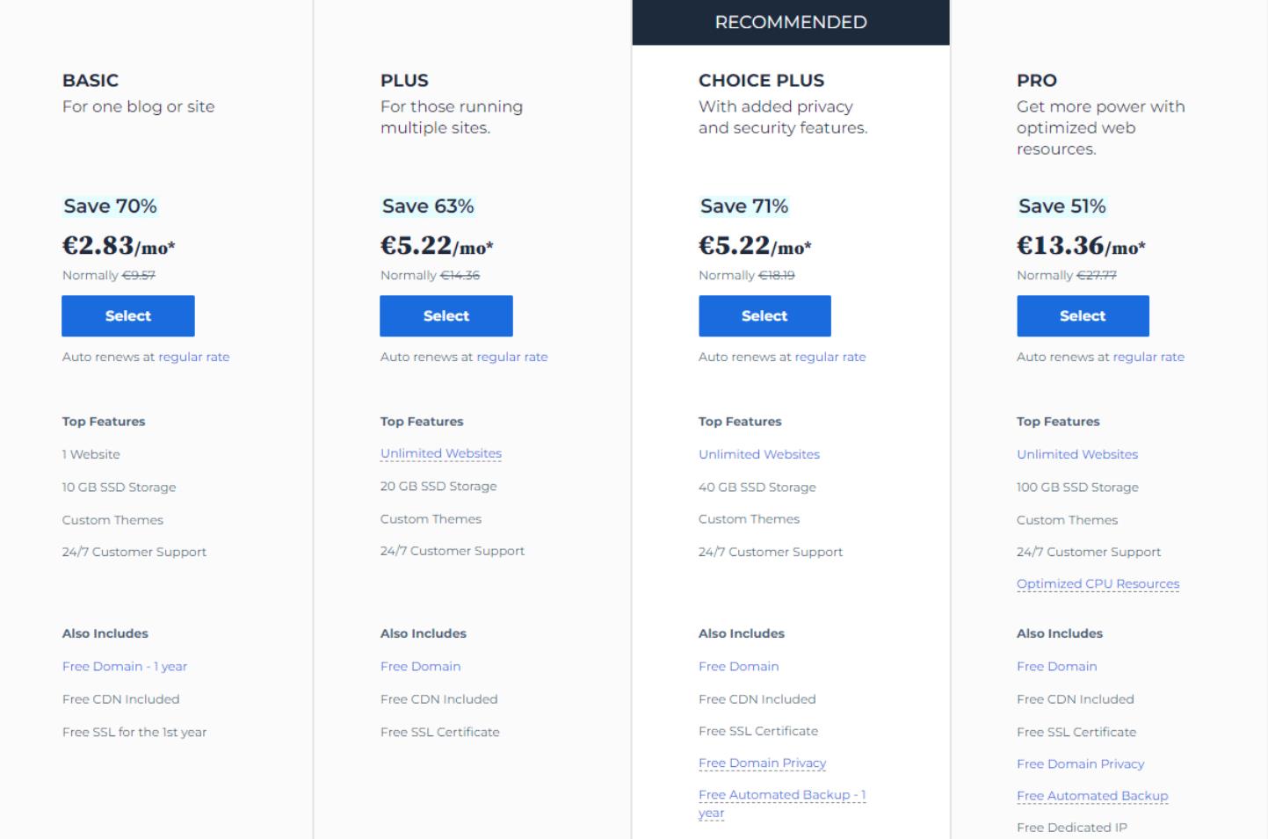Click Unlimited Websites link in Choice Plus column
The width and height of the screenshot is (1268, 839).
click(x=758, y=454)
